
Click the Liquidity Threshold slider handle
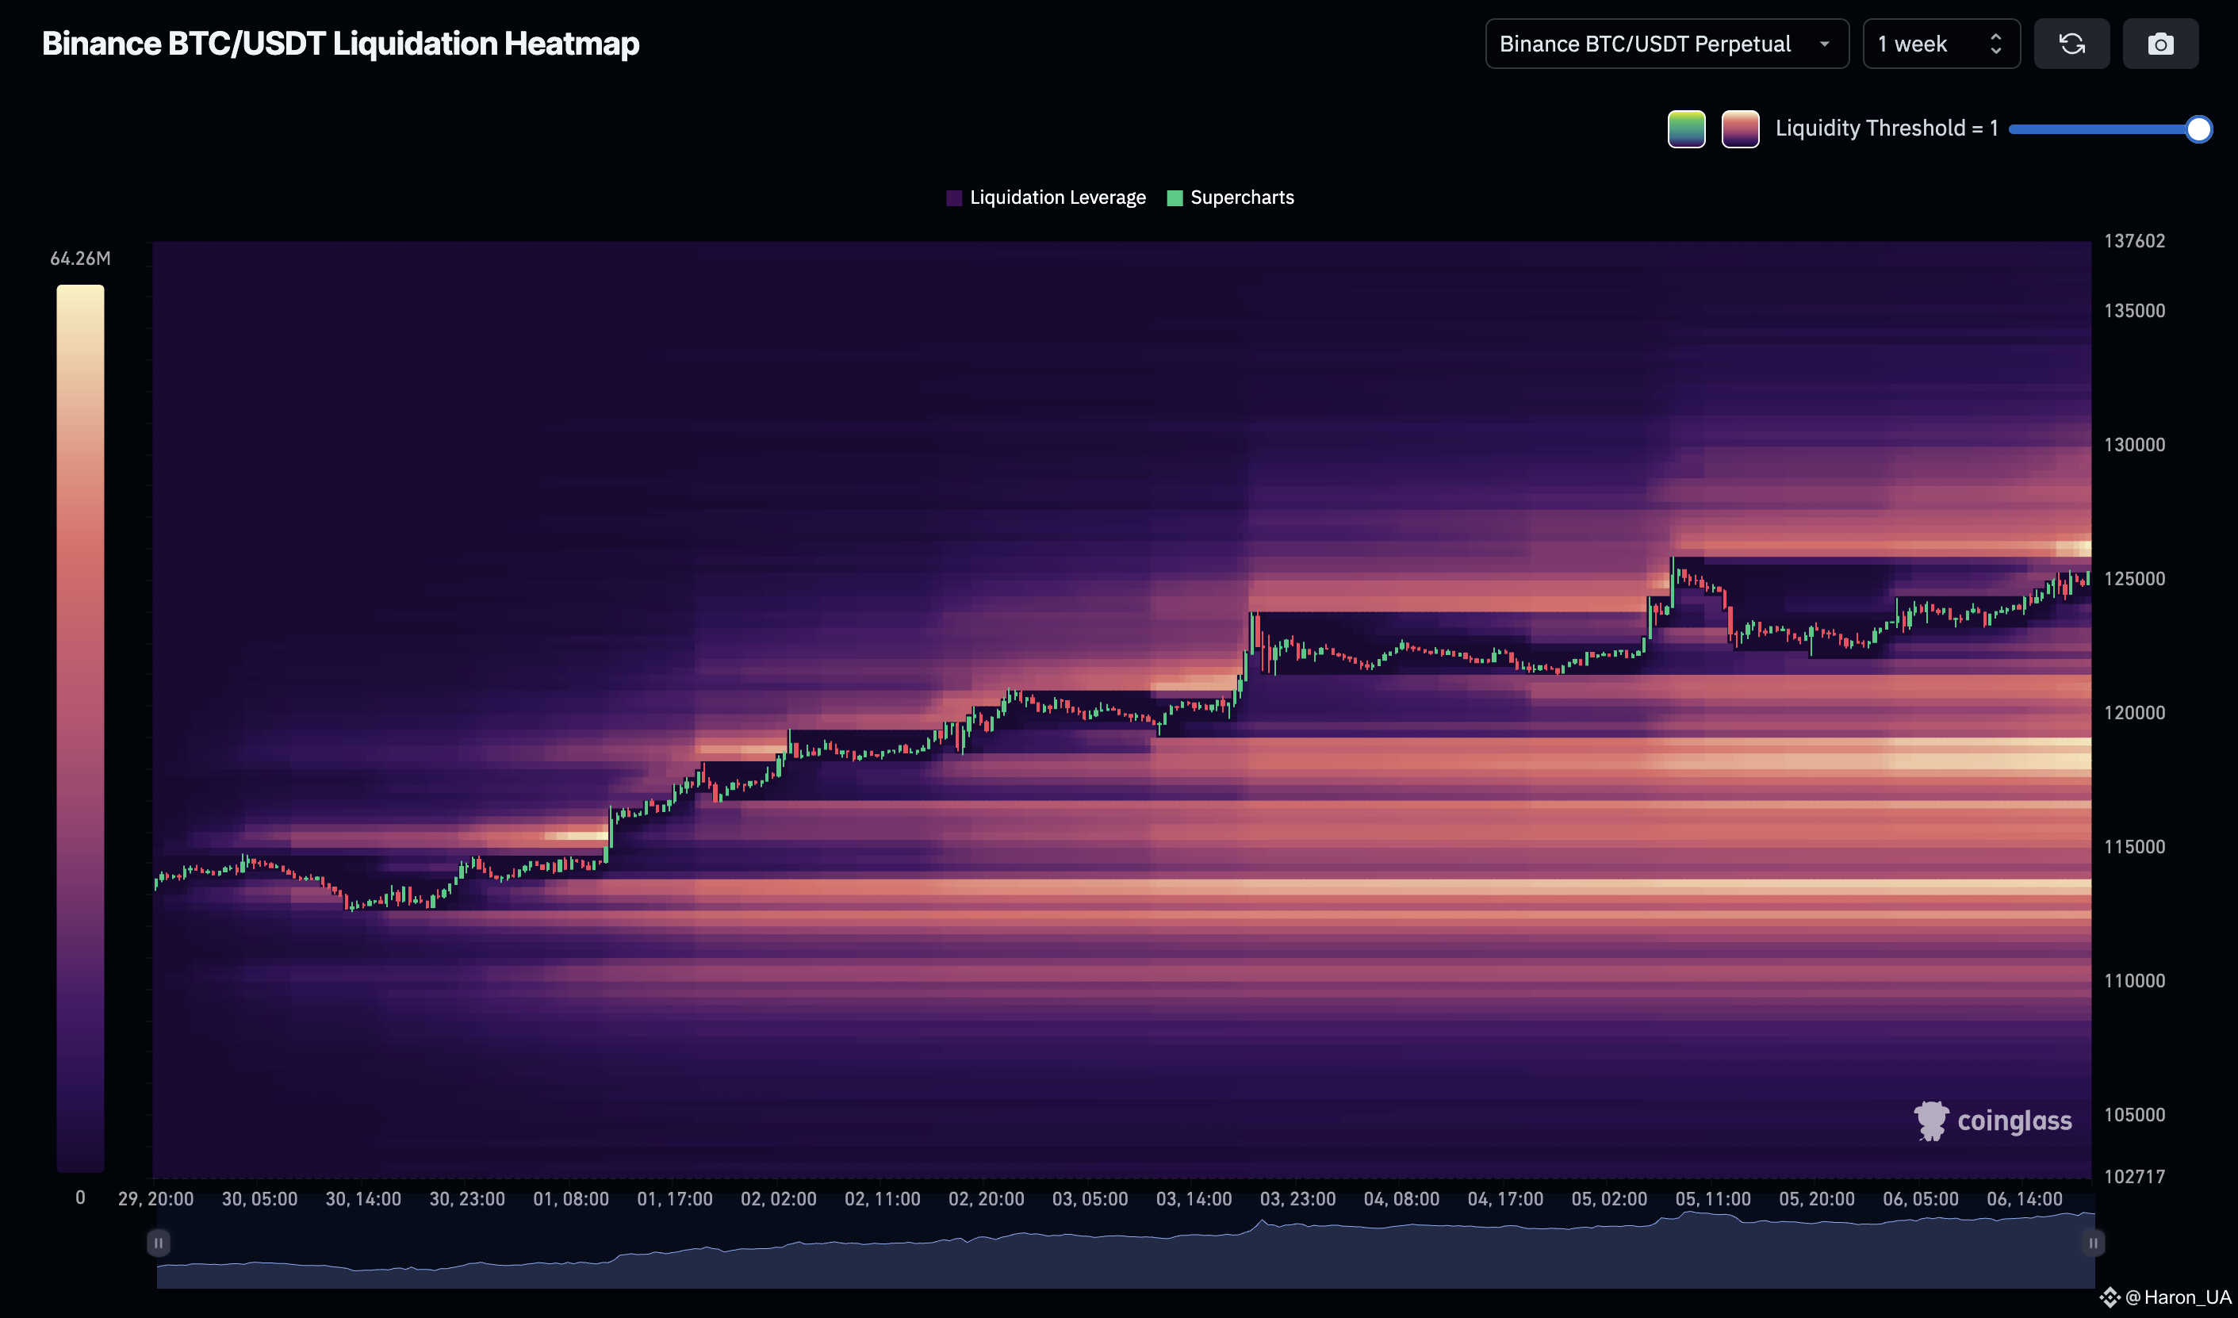2198,128
